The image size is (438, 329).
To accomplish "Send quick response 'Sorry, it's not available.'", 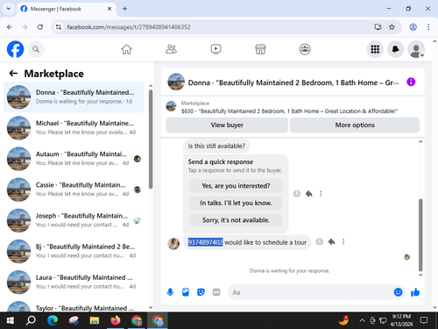I will (x=236, y=220).
